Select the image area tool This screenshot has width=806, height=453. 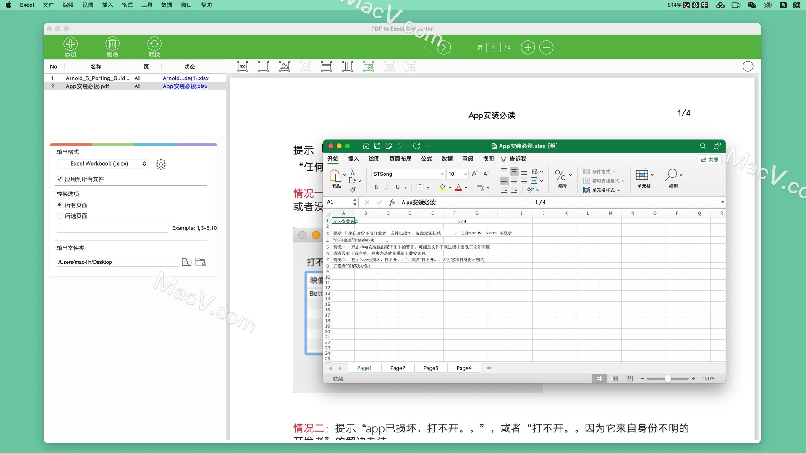284,66
